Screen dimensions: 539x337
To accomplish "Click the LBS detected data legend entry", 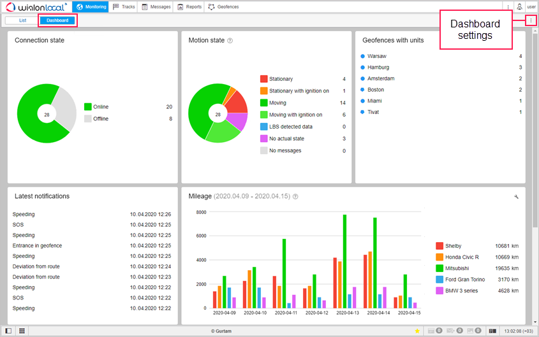I will 303,127.
